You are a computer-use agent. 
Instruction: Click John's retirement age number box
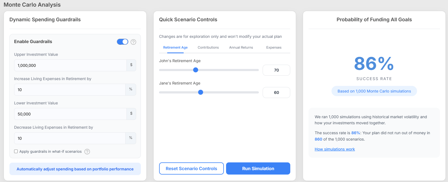pyautogui.click(x=276, y=70)
